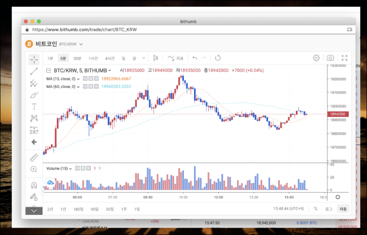Open MA 60 indicator settings
Image resolution: width=367 pixels, height=235 pixels.
[x=91, y=87]
